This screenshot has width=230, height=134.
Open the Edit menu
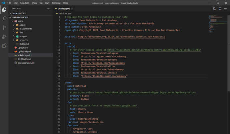coord(15,3)
